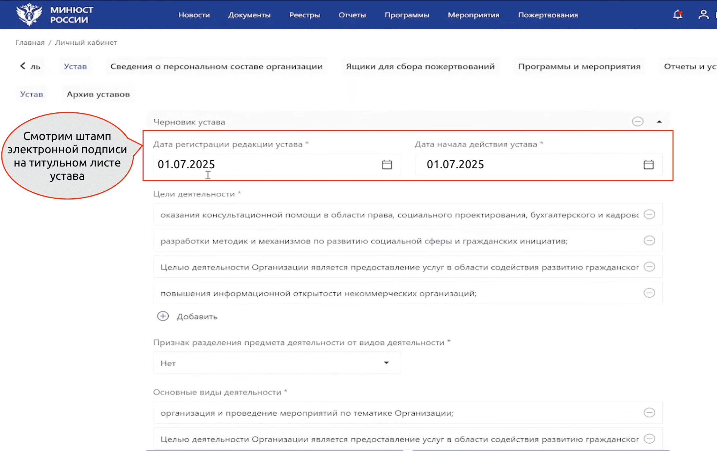Viewport: 717px width, 451px height.
Task: Navigate to "Главная" breadcrumb link
Action: (30, 42)
